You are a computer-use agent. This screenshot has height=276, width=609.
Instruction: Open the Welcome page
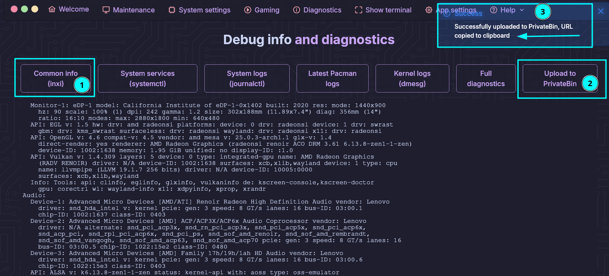point(69,9)
